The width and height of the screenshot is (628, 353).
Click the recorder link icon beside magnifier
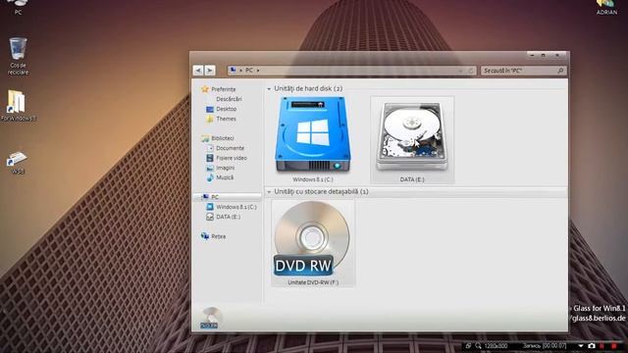(468, 346)
